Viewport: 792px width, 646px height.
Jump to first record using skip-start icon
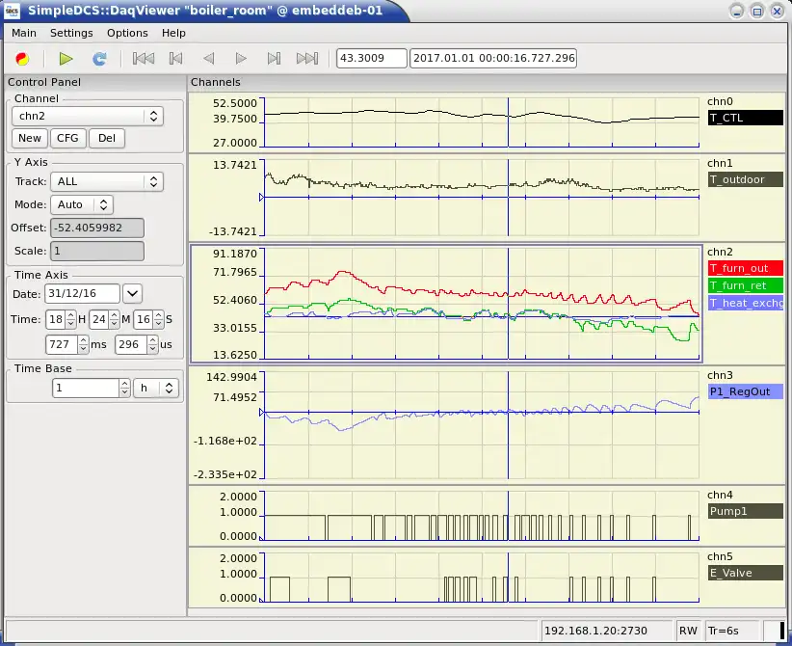point(143,59)
